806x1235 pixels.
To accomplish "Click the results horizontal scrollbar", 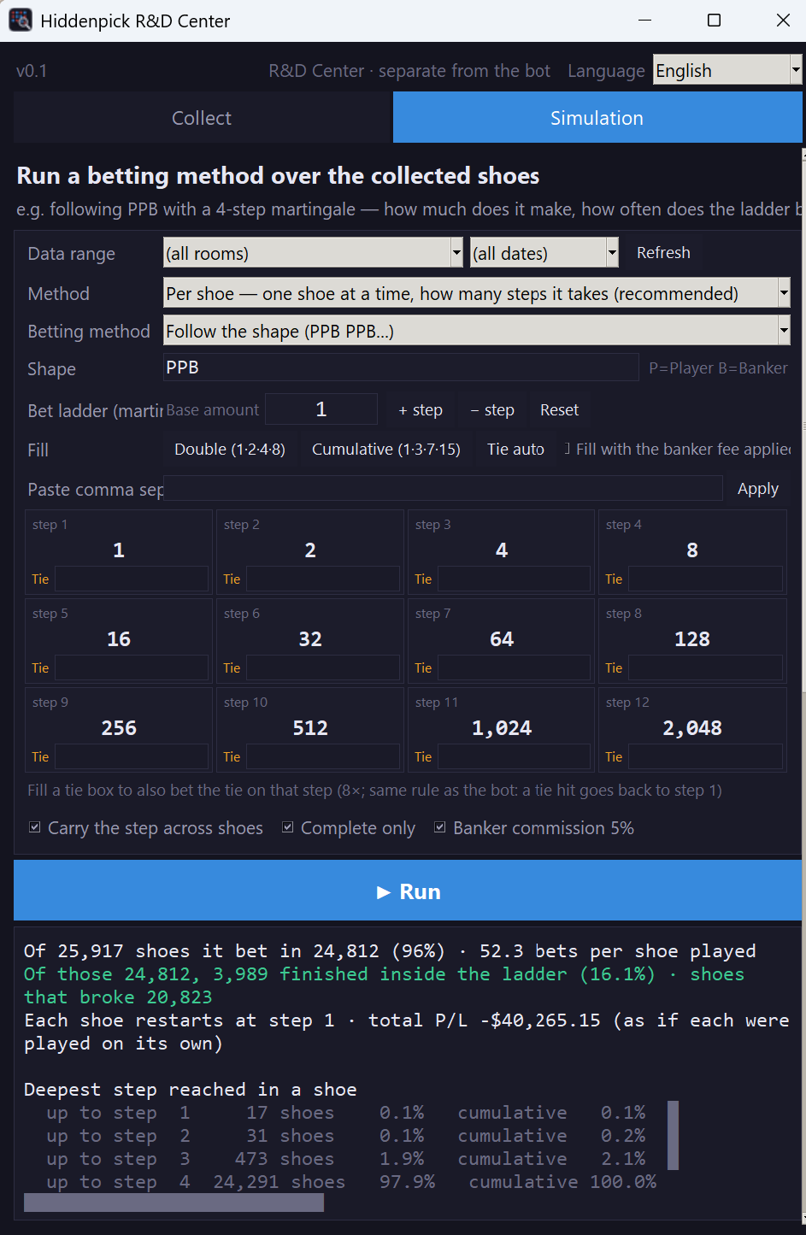I will (174, 1203).
